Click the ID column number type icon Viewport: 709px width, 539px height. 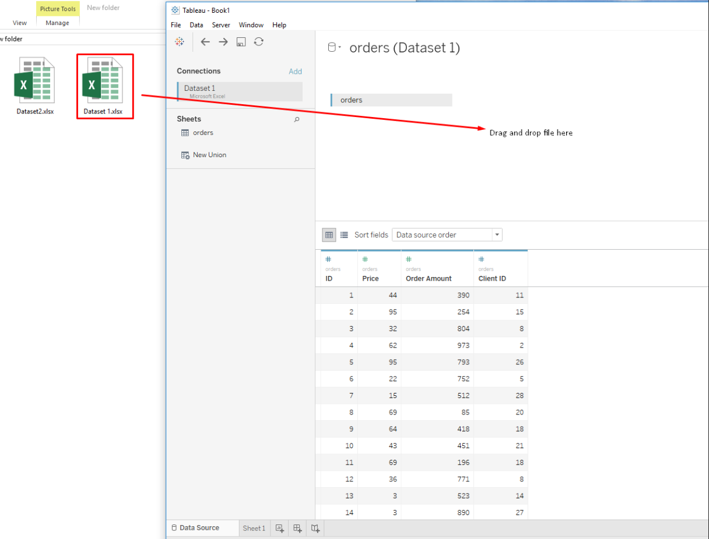point(328,259)
